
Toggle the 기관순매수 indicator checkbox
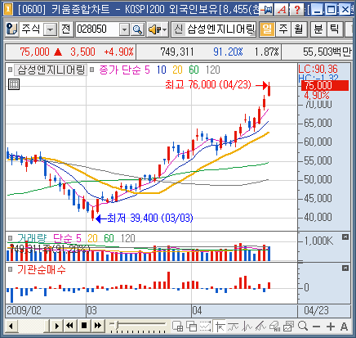tap(10, 269)
